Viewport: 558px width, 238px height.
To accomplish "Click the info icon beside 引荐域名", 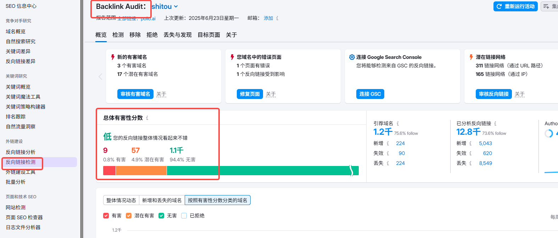I will tap(398, 123).
